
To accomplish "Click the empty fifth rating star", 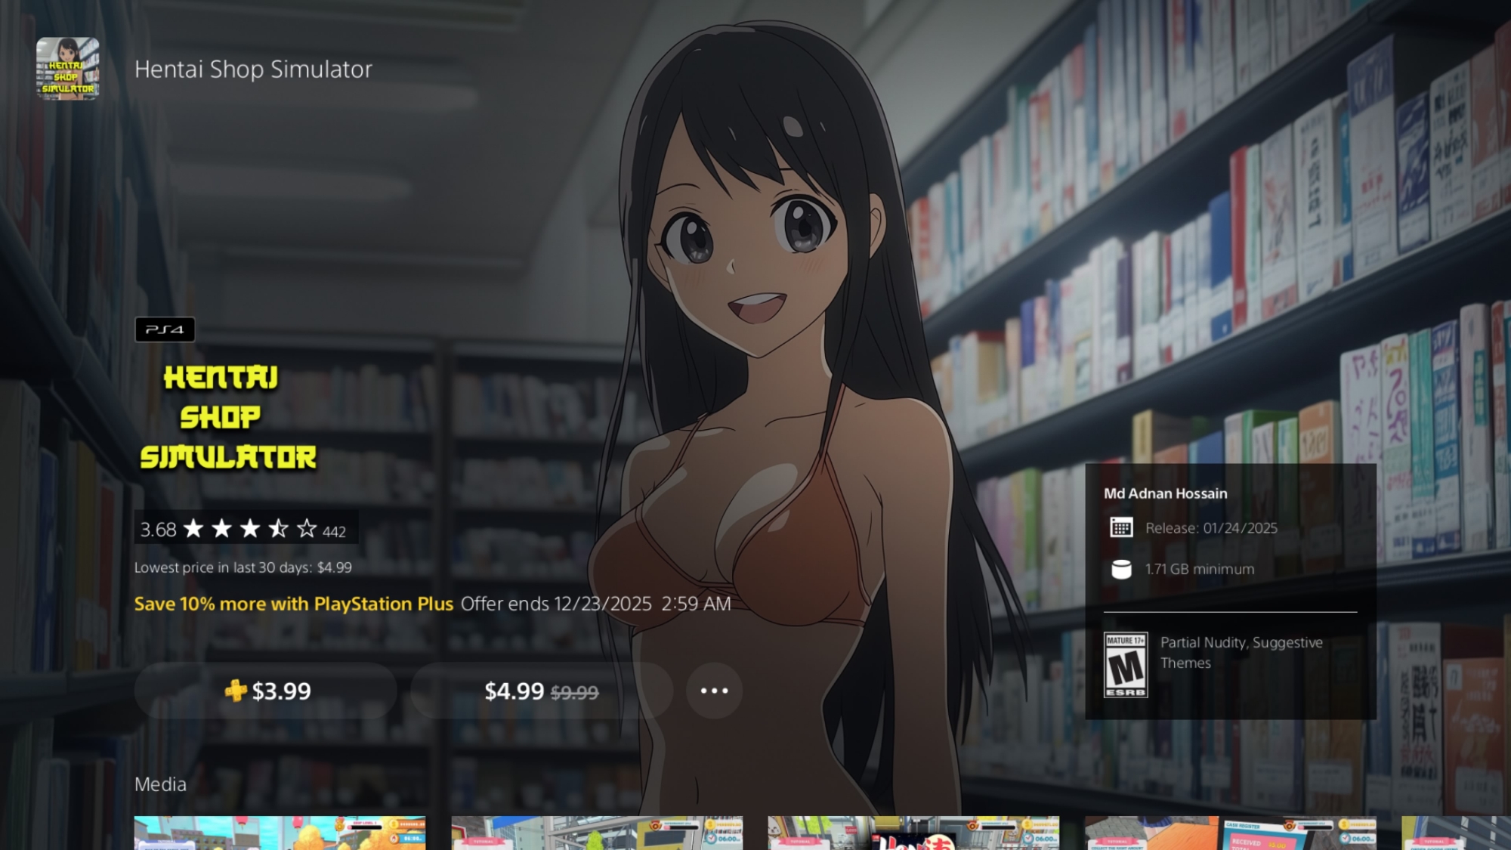I will [x=307, y=528].
